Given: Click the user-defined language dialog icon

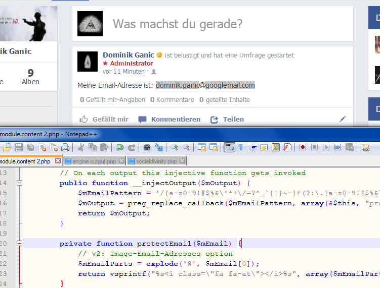Looking at the screenshot, I should point(264,147).
